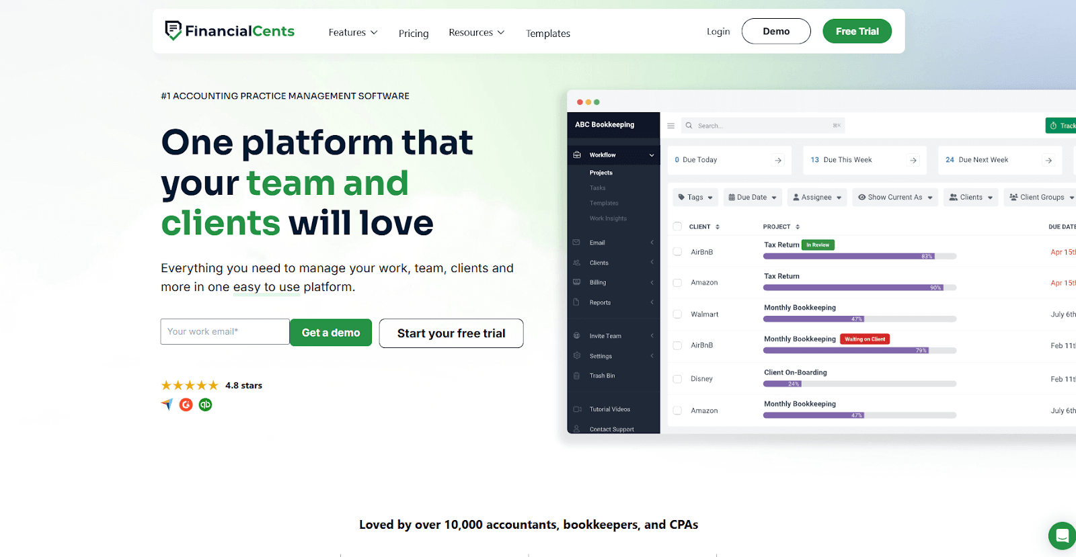The width and height of the screenshot is (1076, 557).
Task: Select Templates in the Workflow submenu
Action: point(604,203)
